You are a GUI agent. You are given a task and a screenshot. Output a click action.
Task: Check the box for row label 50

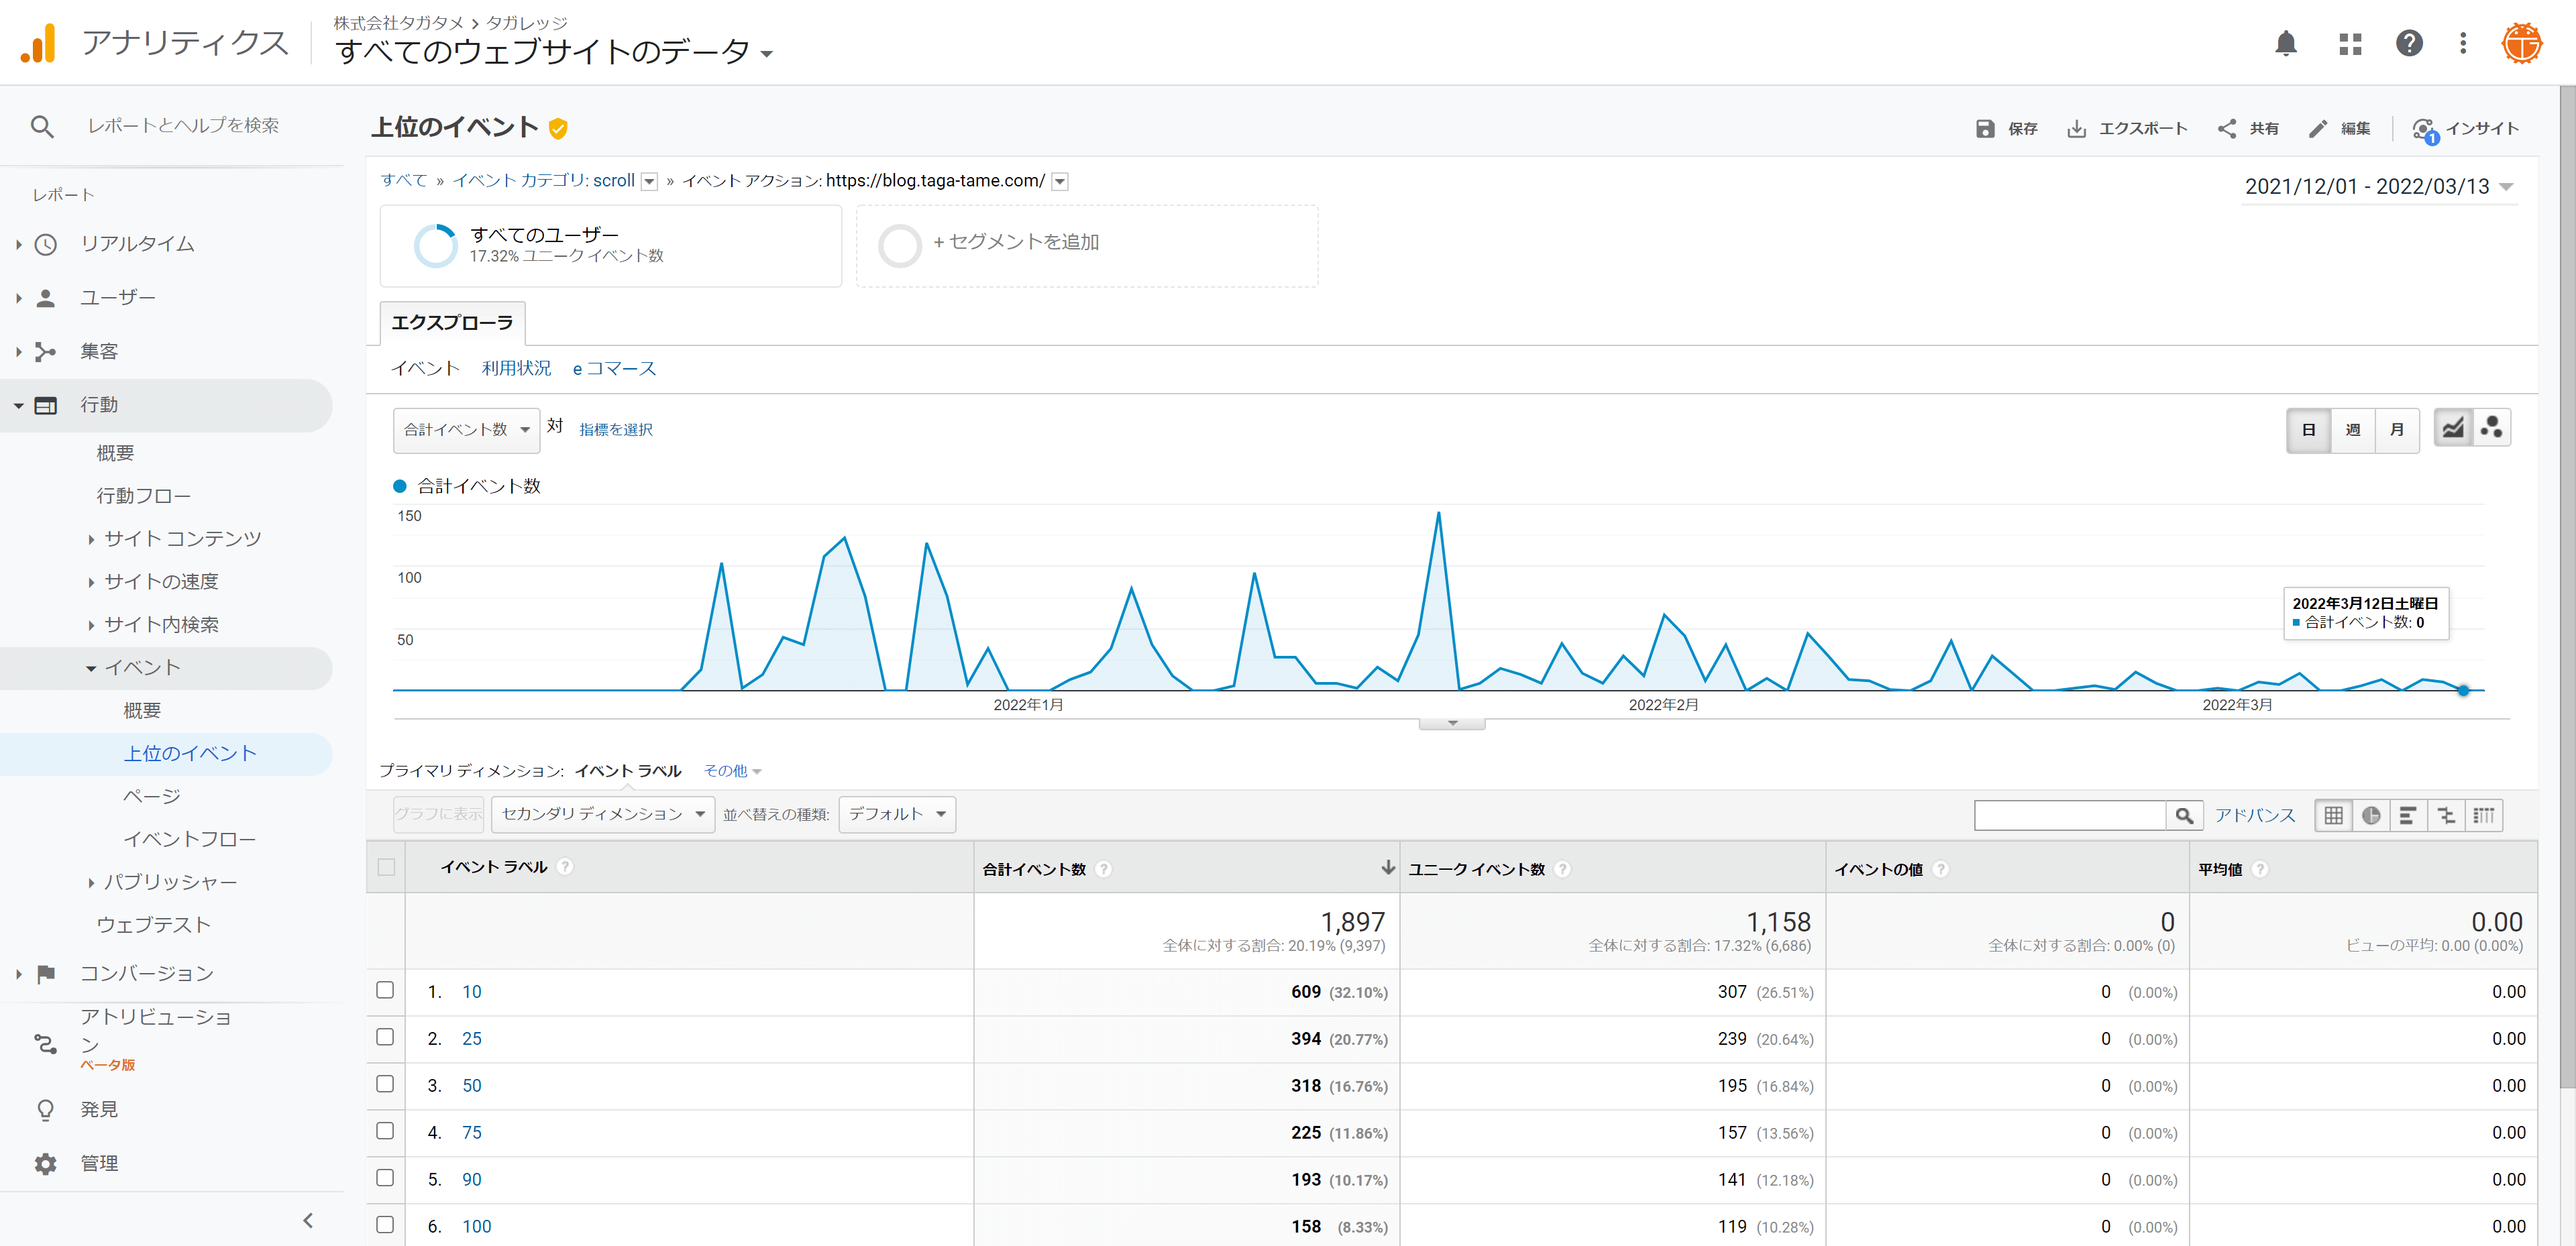(x=385, y=1084)
